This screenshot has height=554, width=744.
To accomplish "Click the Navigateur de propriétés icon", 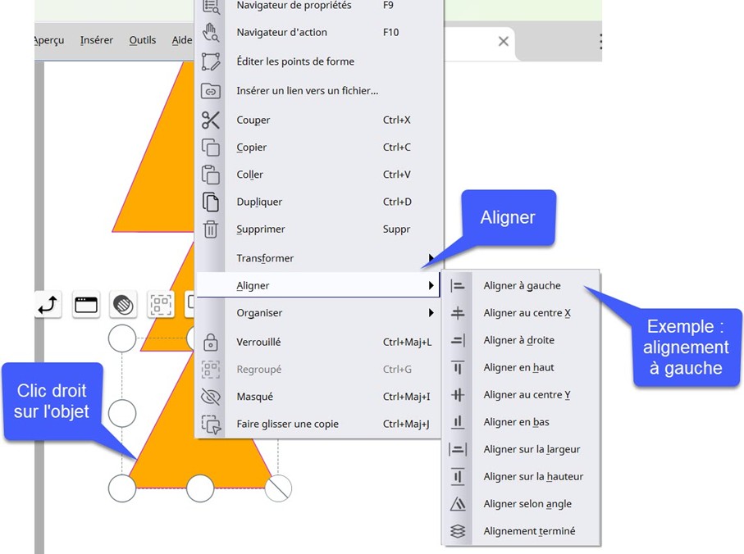I will click(211, 7).
